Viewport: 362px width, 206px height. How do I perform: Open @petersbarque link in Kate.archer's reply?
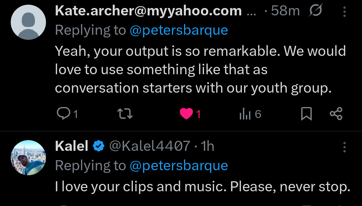(x=178, y=30)
